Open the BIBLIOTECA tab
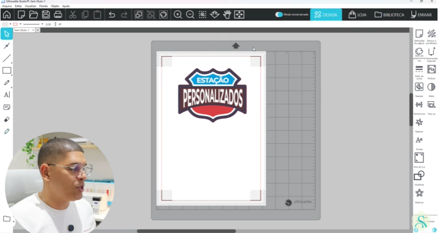 [x=389, y=14]
